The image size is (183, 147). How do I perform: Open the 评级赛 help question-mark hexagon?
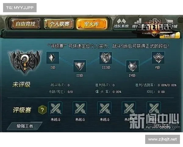click(42, 110)
